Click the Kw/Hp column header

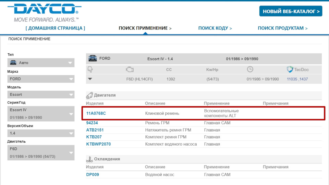coord(212,70)
